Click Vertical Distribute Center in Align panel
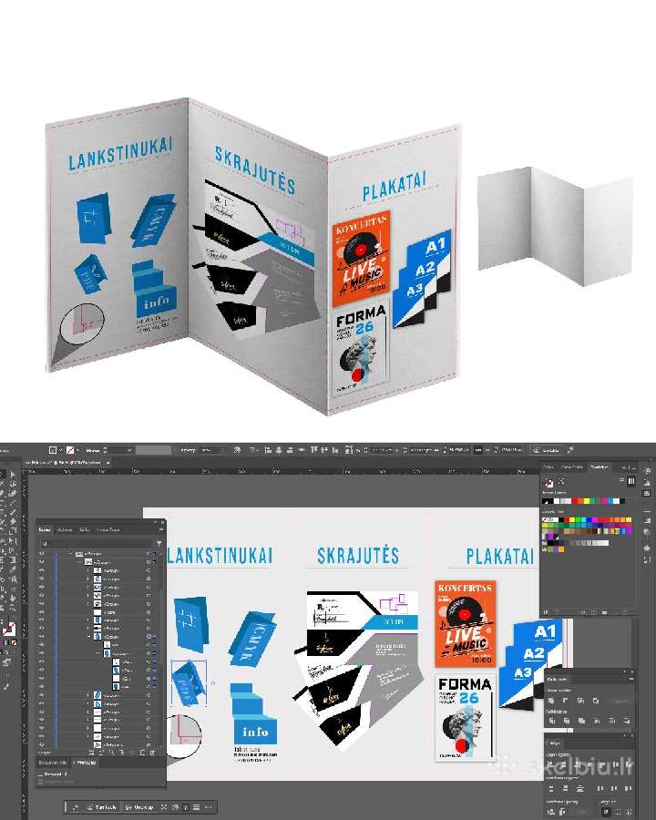 pos(565,789)
